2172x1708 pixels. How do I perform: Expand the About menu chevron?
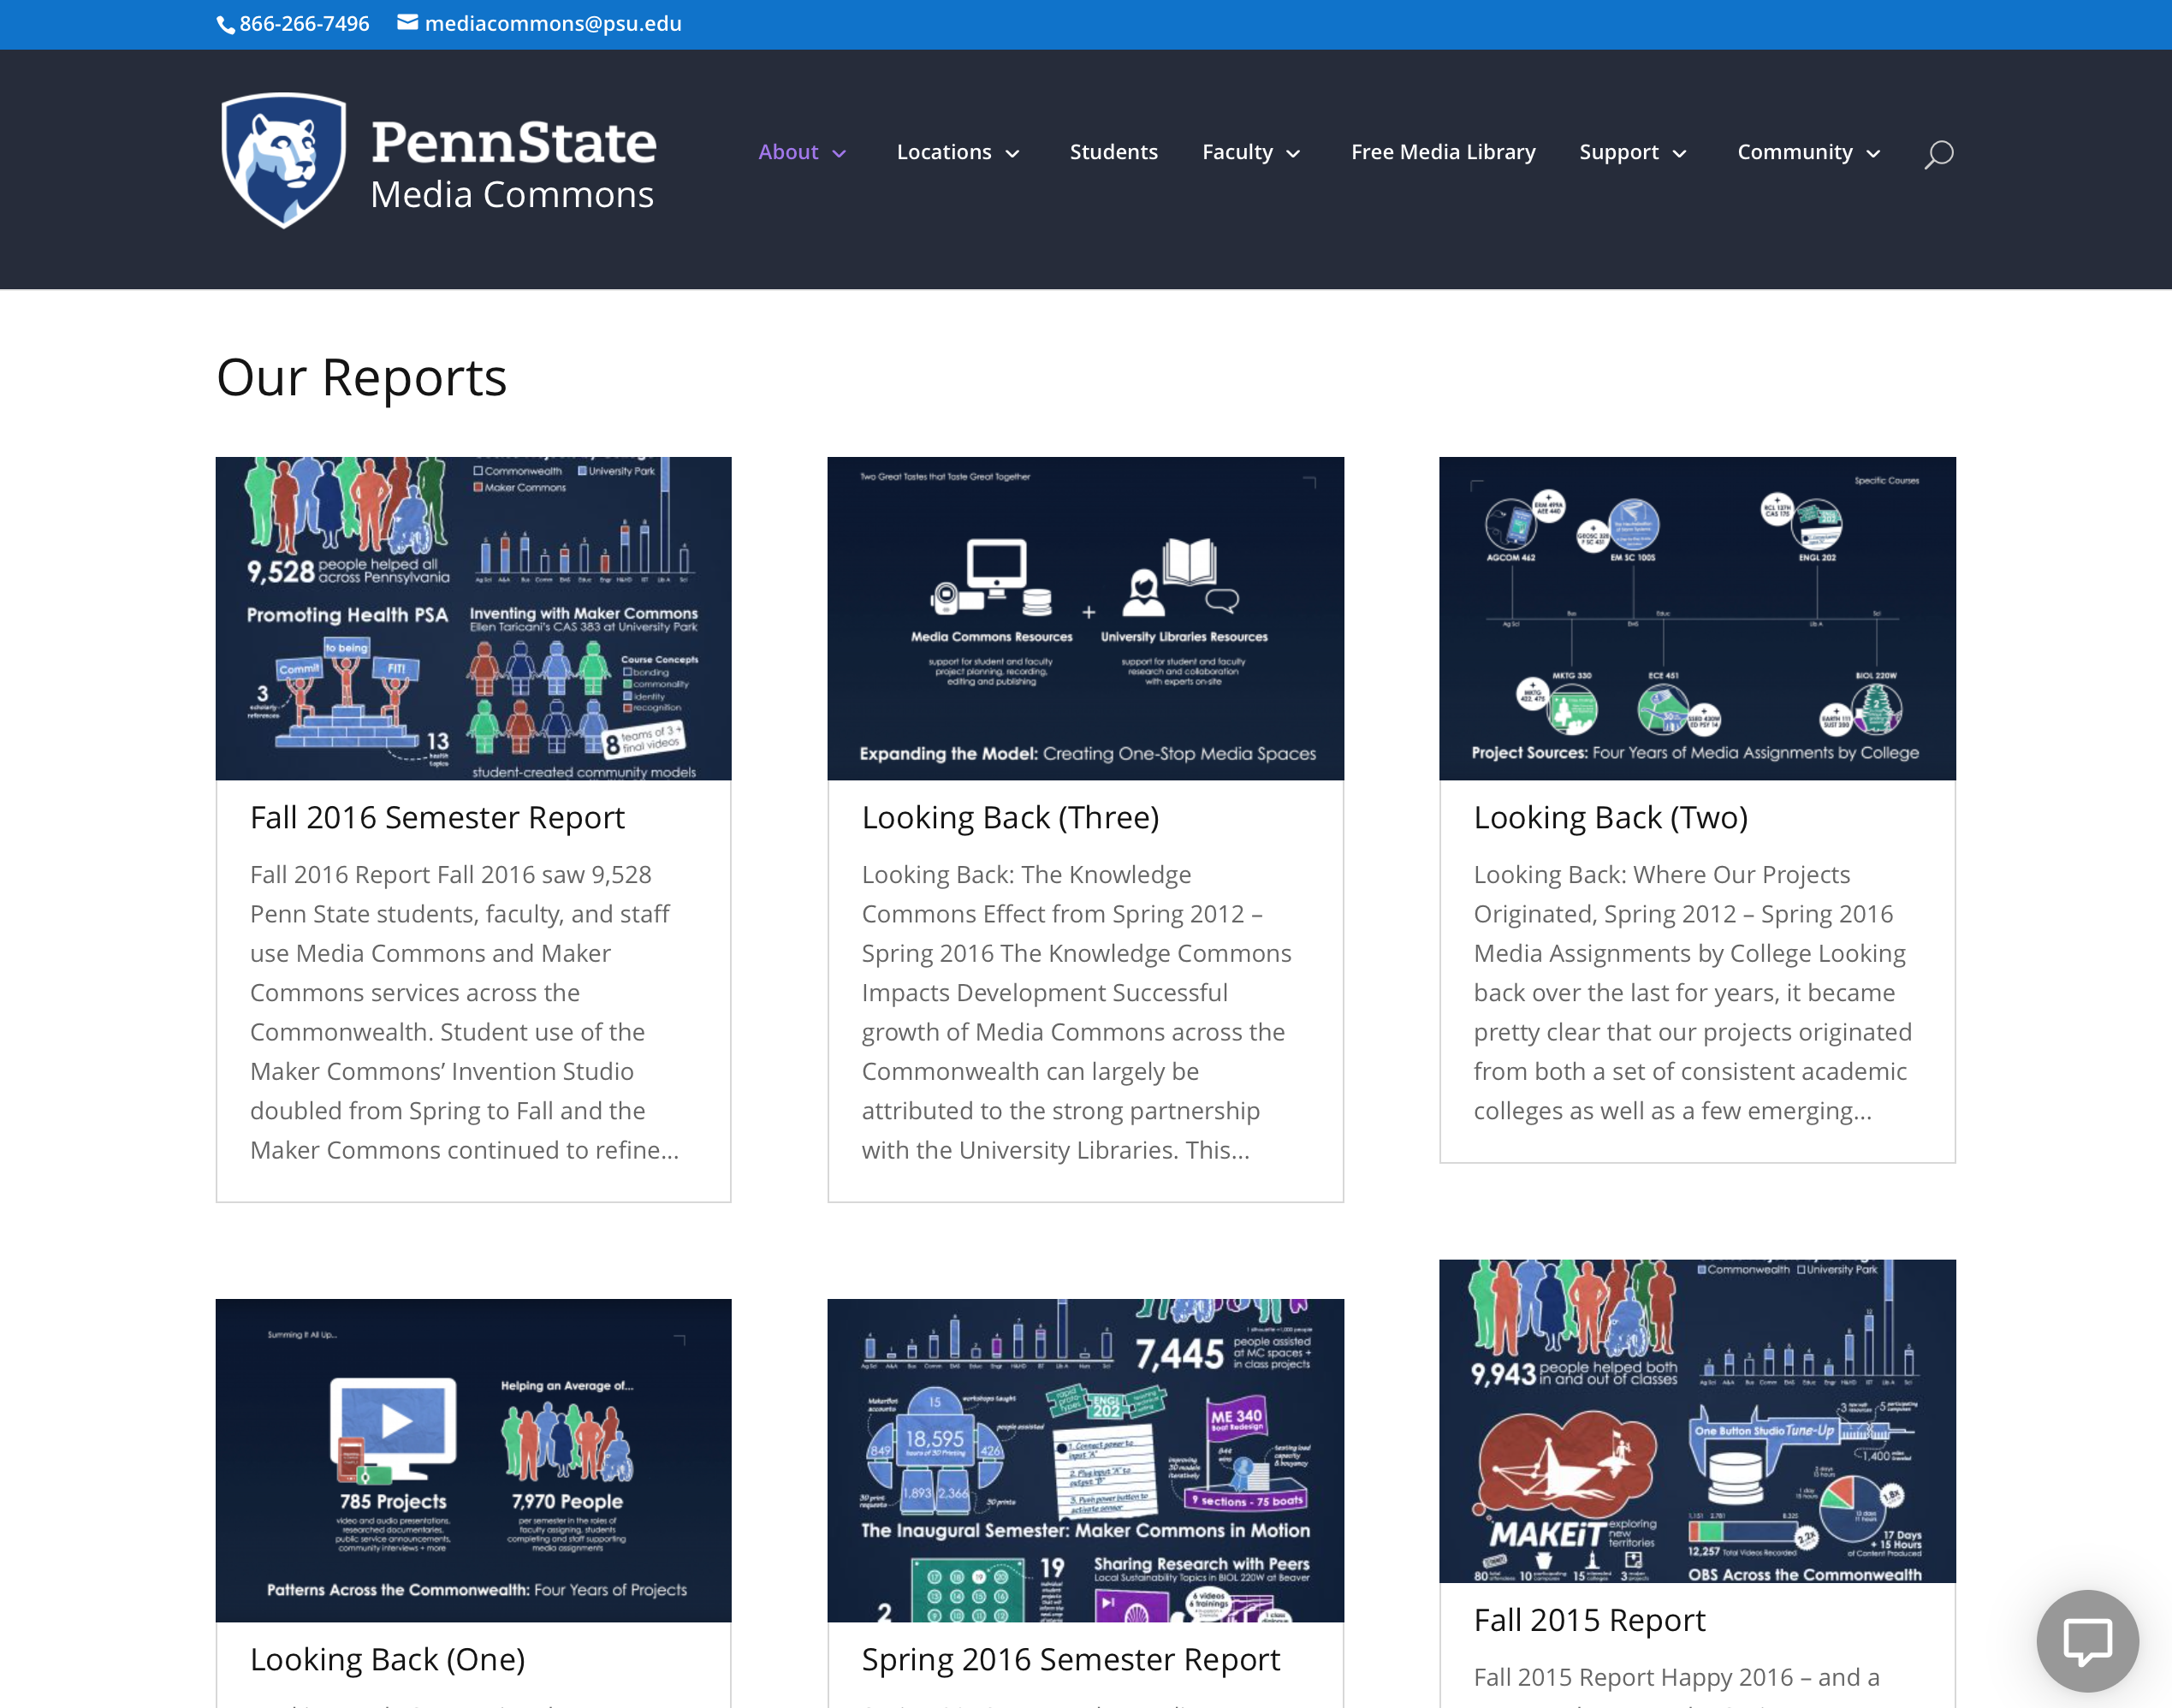pos(839,154)
